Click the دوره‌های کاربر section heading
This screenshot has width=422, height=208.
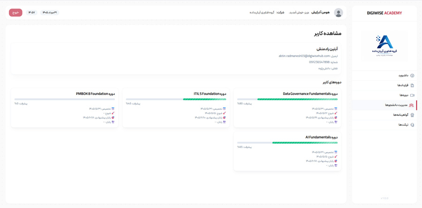pyautogui.click(x=332, y=82)
